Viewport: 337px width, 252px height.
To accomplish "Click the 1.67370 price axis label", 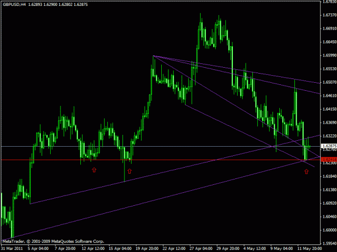I will (329, 15).
